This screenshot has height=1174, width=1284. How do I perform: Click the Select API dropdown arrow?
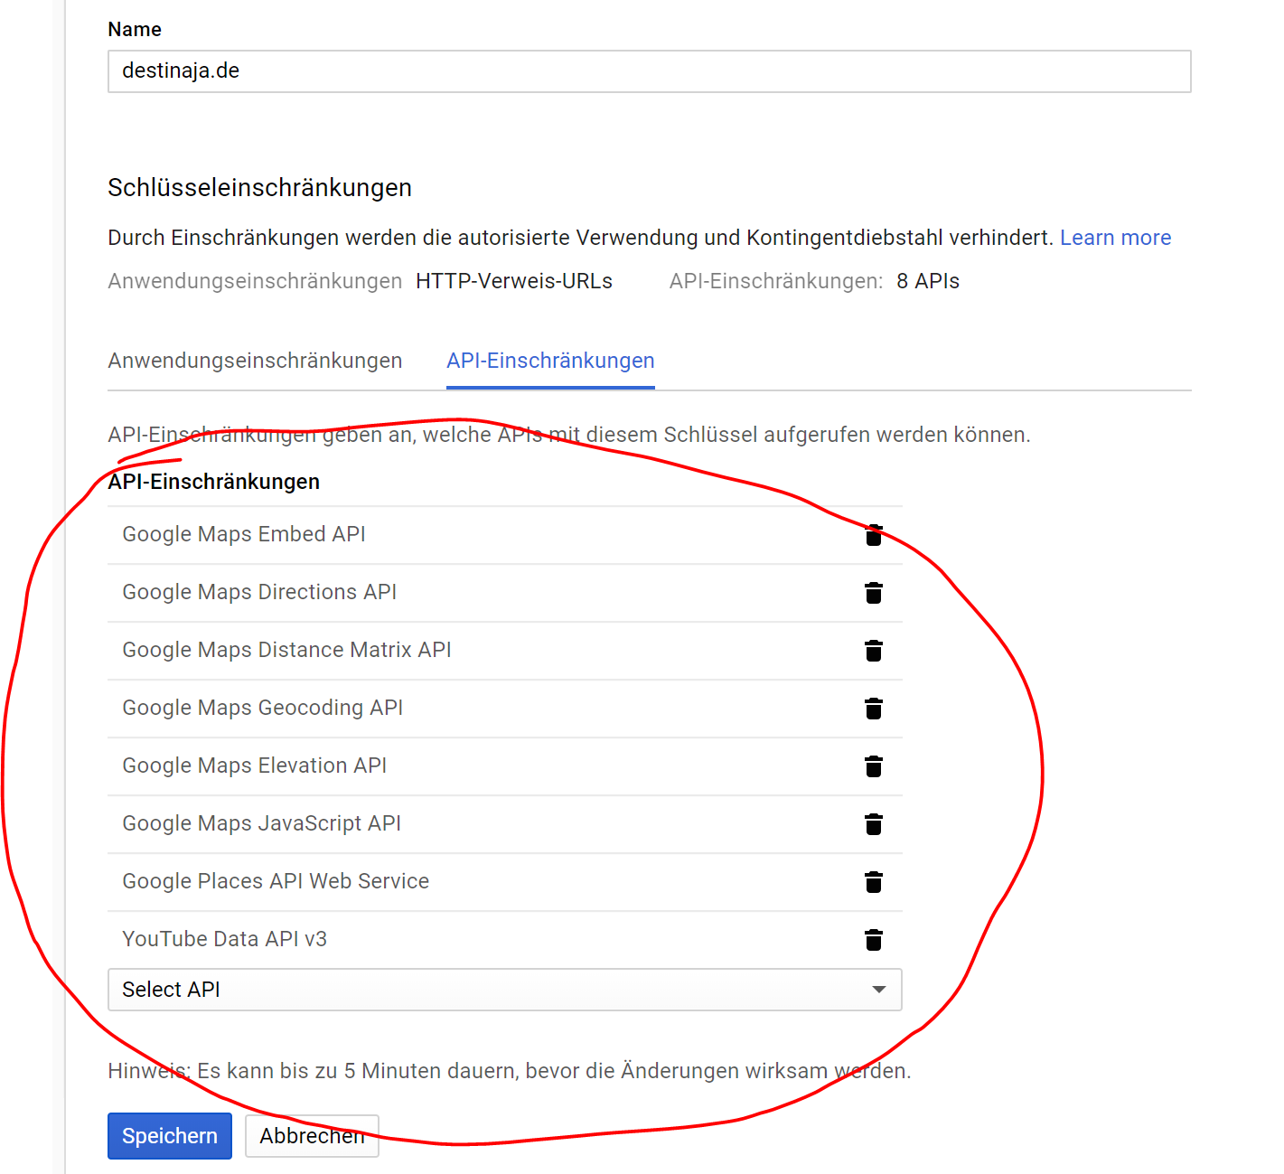tap(878, 990)
